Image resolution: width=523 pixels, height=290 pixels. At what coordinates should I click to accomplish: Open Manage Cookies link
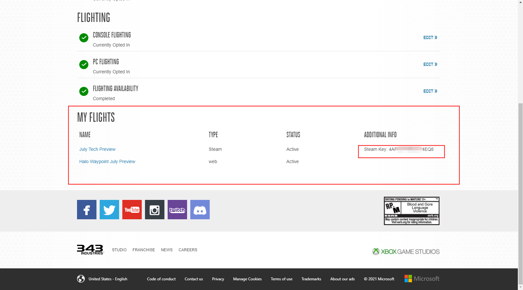(x=247, y=279)
